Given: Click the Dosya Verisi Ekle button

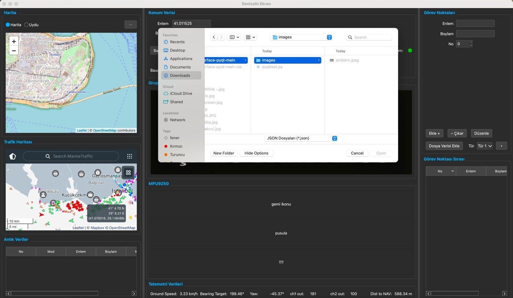Looking at the screenshot, I should pyautogui.click(x=444, y=146).
